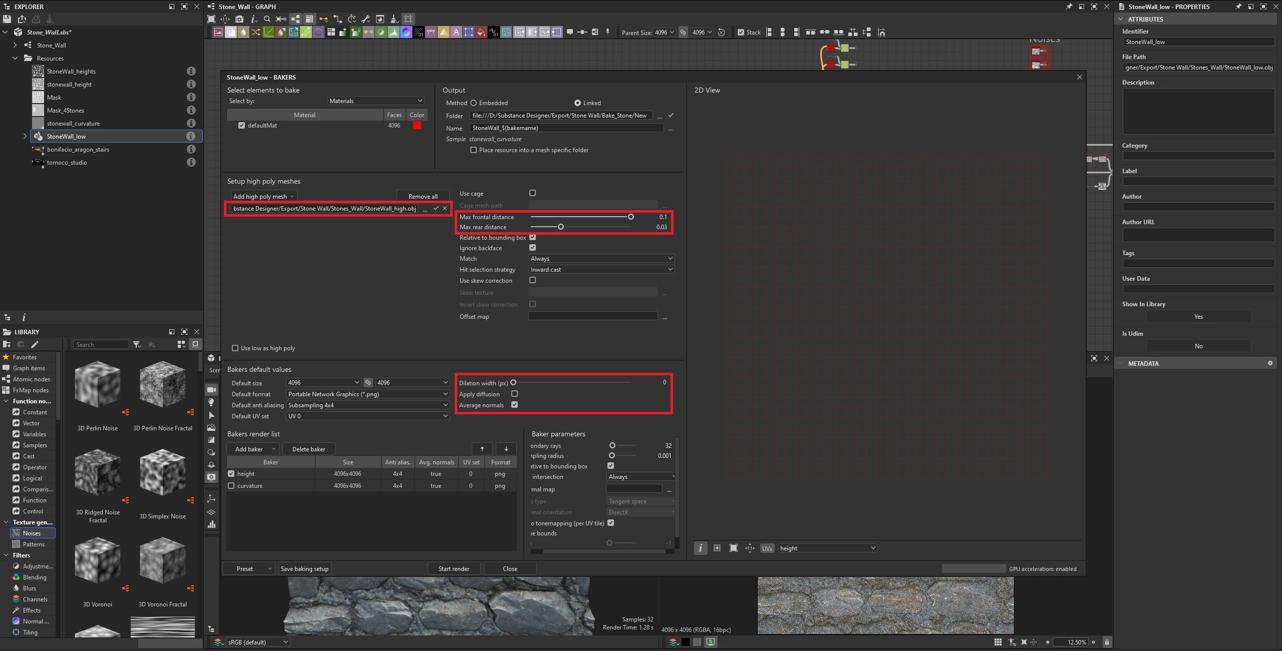Viewport: 1282px width, 651px height.
Task: Click the library filter funnel icon
Action: [137, 344]
